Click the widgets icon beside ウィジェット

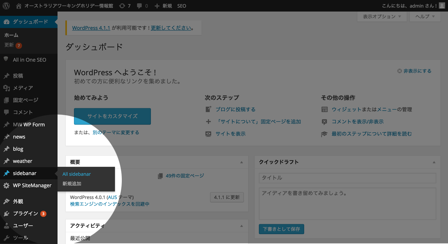324,109
